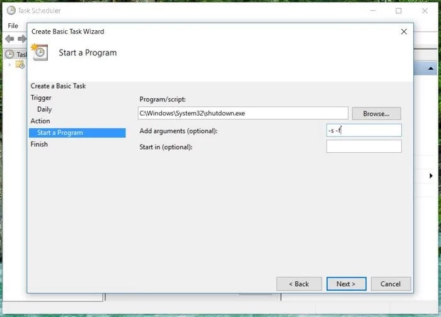Focus the Start in (optional) field
This screenshot has height=317, width=441.
(364, 147)
